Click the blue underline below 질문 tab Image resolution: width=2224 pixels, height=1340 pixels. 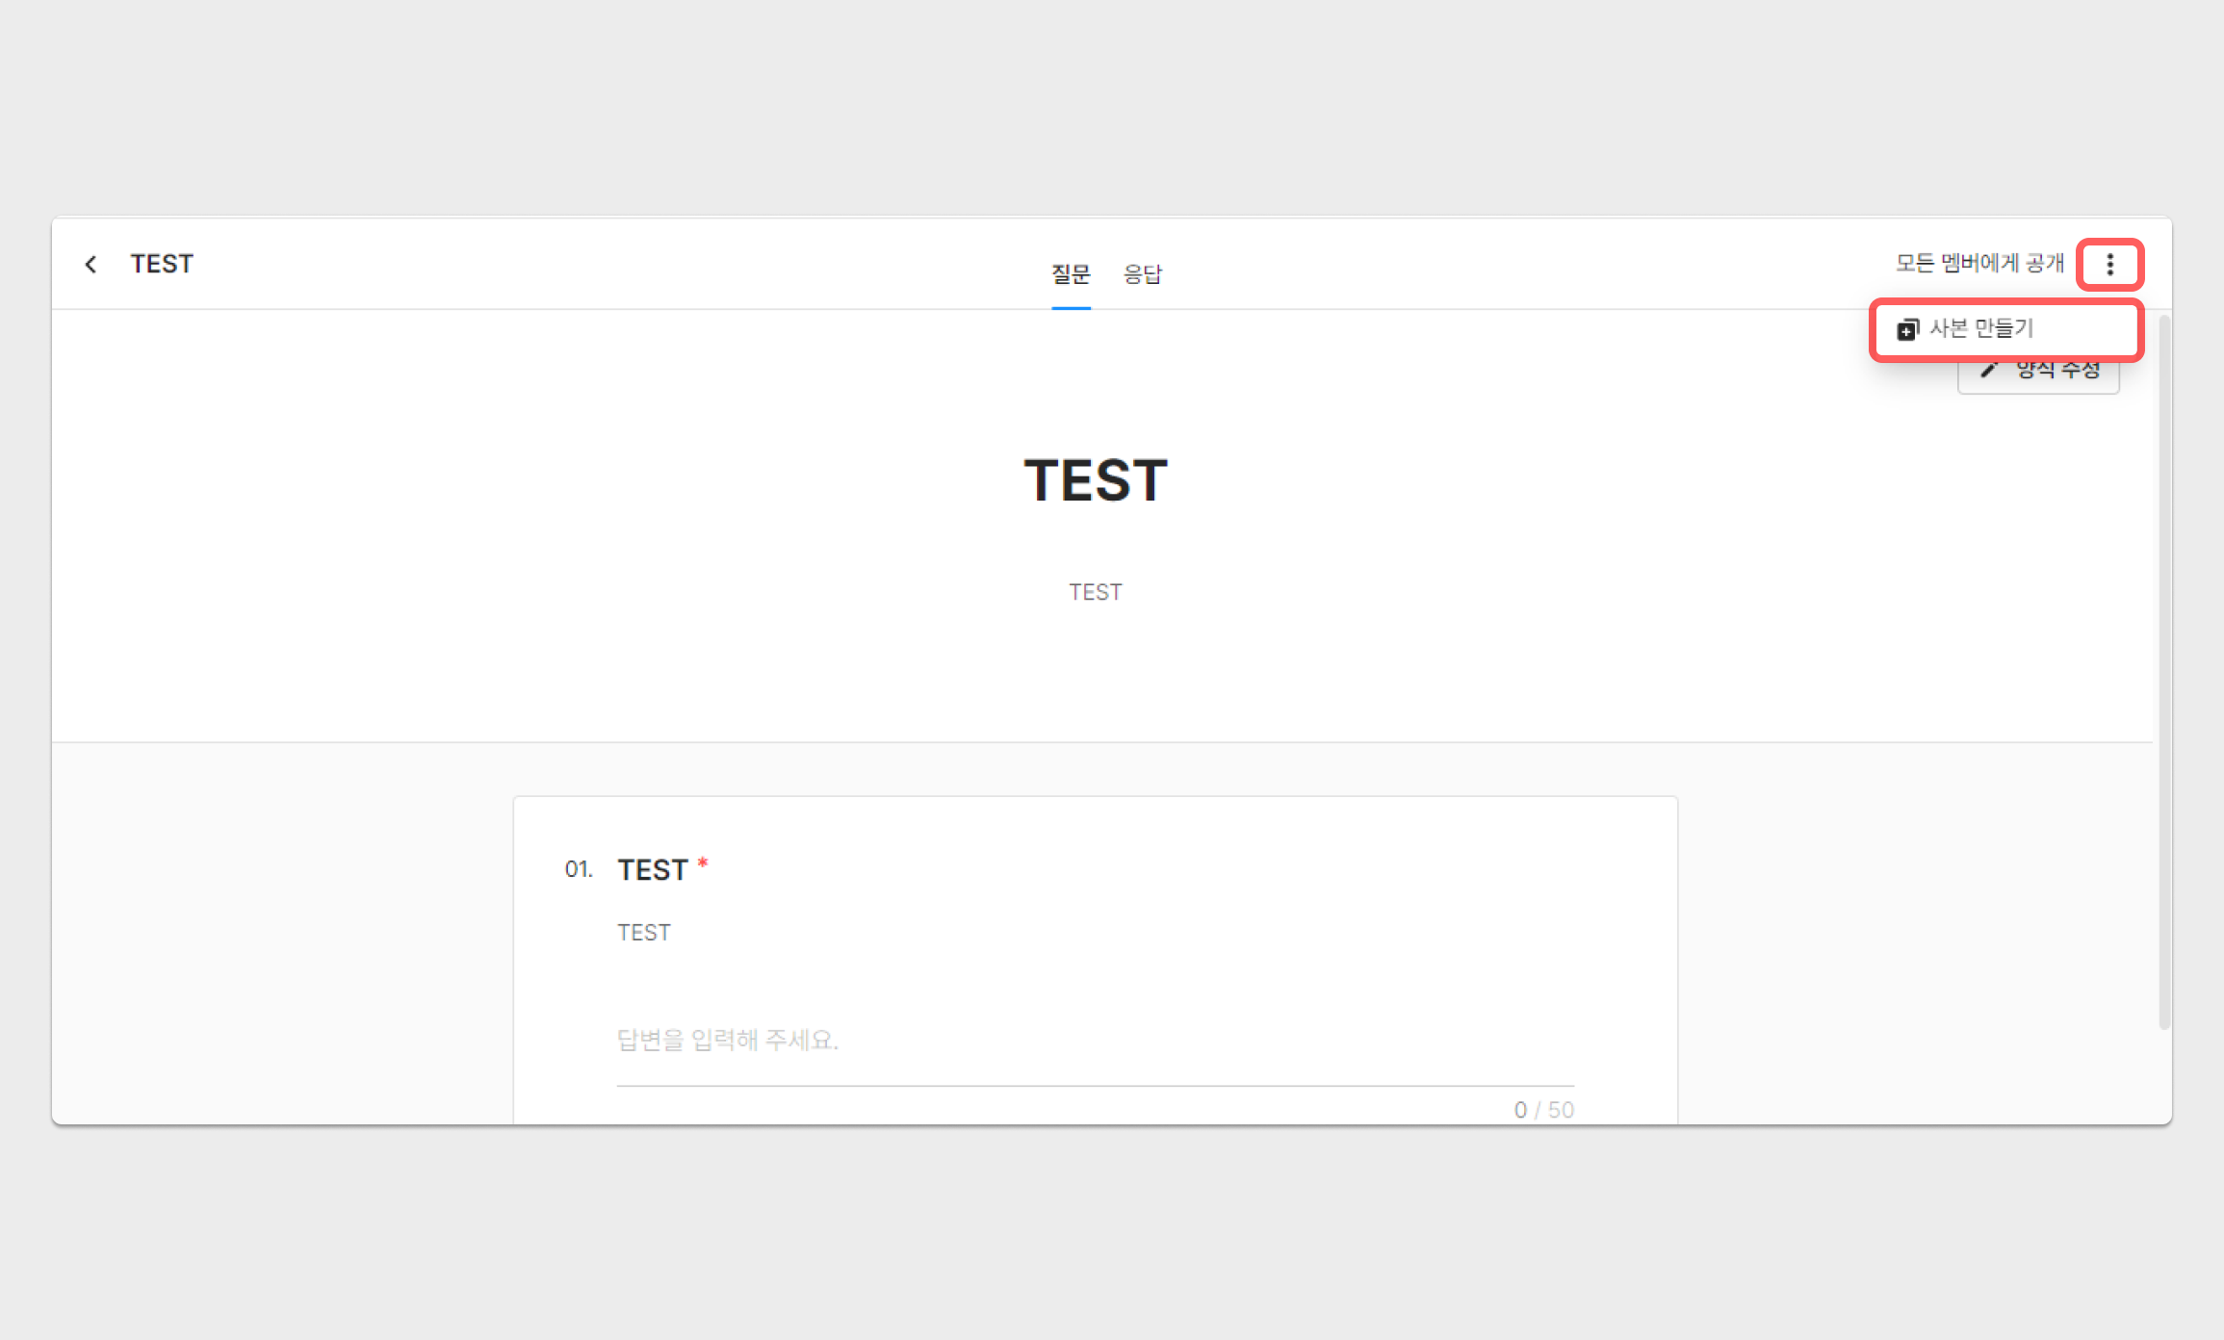(1071, 308)
